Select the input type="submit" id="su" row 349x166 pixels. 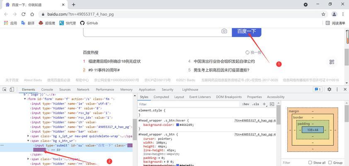point(66,147)
